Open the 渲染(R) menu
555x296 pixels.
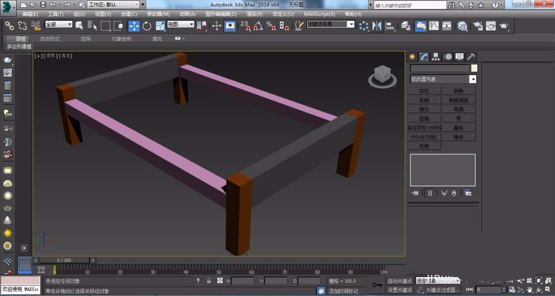click(255, 14)
